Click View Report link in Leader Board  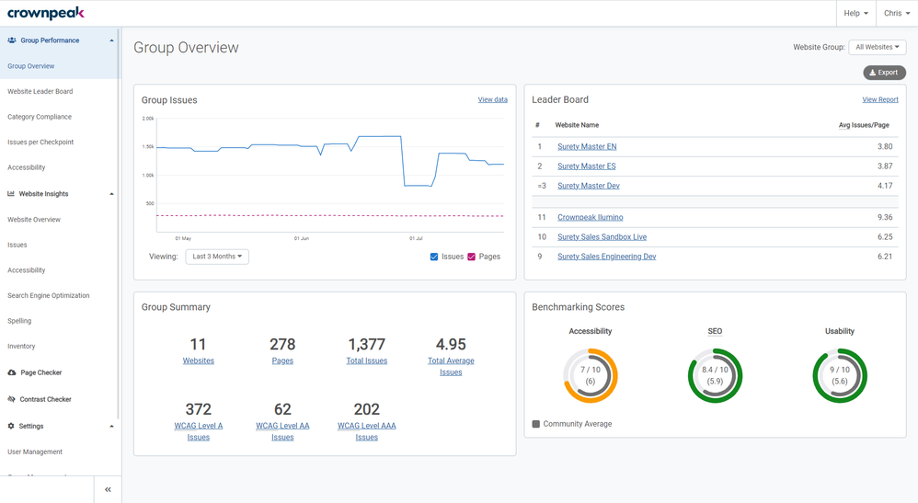point(880,99)
